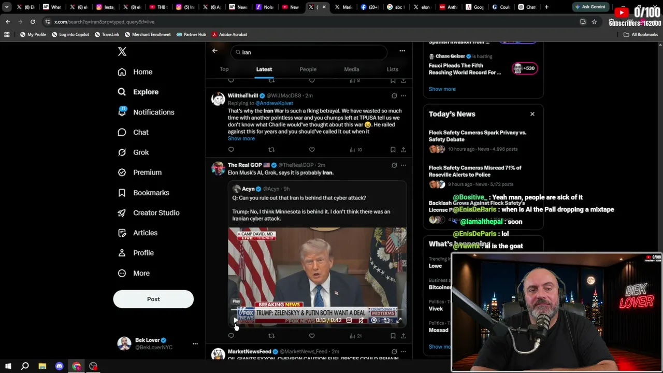The height and width of the screenshot is (373, 663).
Task: Bookmark this page with the star icon
Action: point(594,22)
